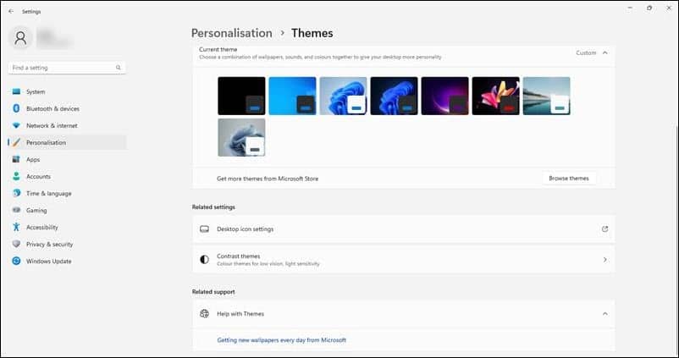Viewport: 679px width, 358px height.
Task: Click the user profile avatar icon
Action: [20, 38]
